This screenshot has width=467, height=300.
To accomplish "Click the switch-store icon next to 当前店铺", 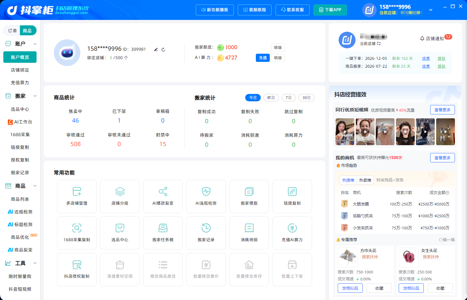I will (x=379, y=44).
